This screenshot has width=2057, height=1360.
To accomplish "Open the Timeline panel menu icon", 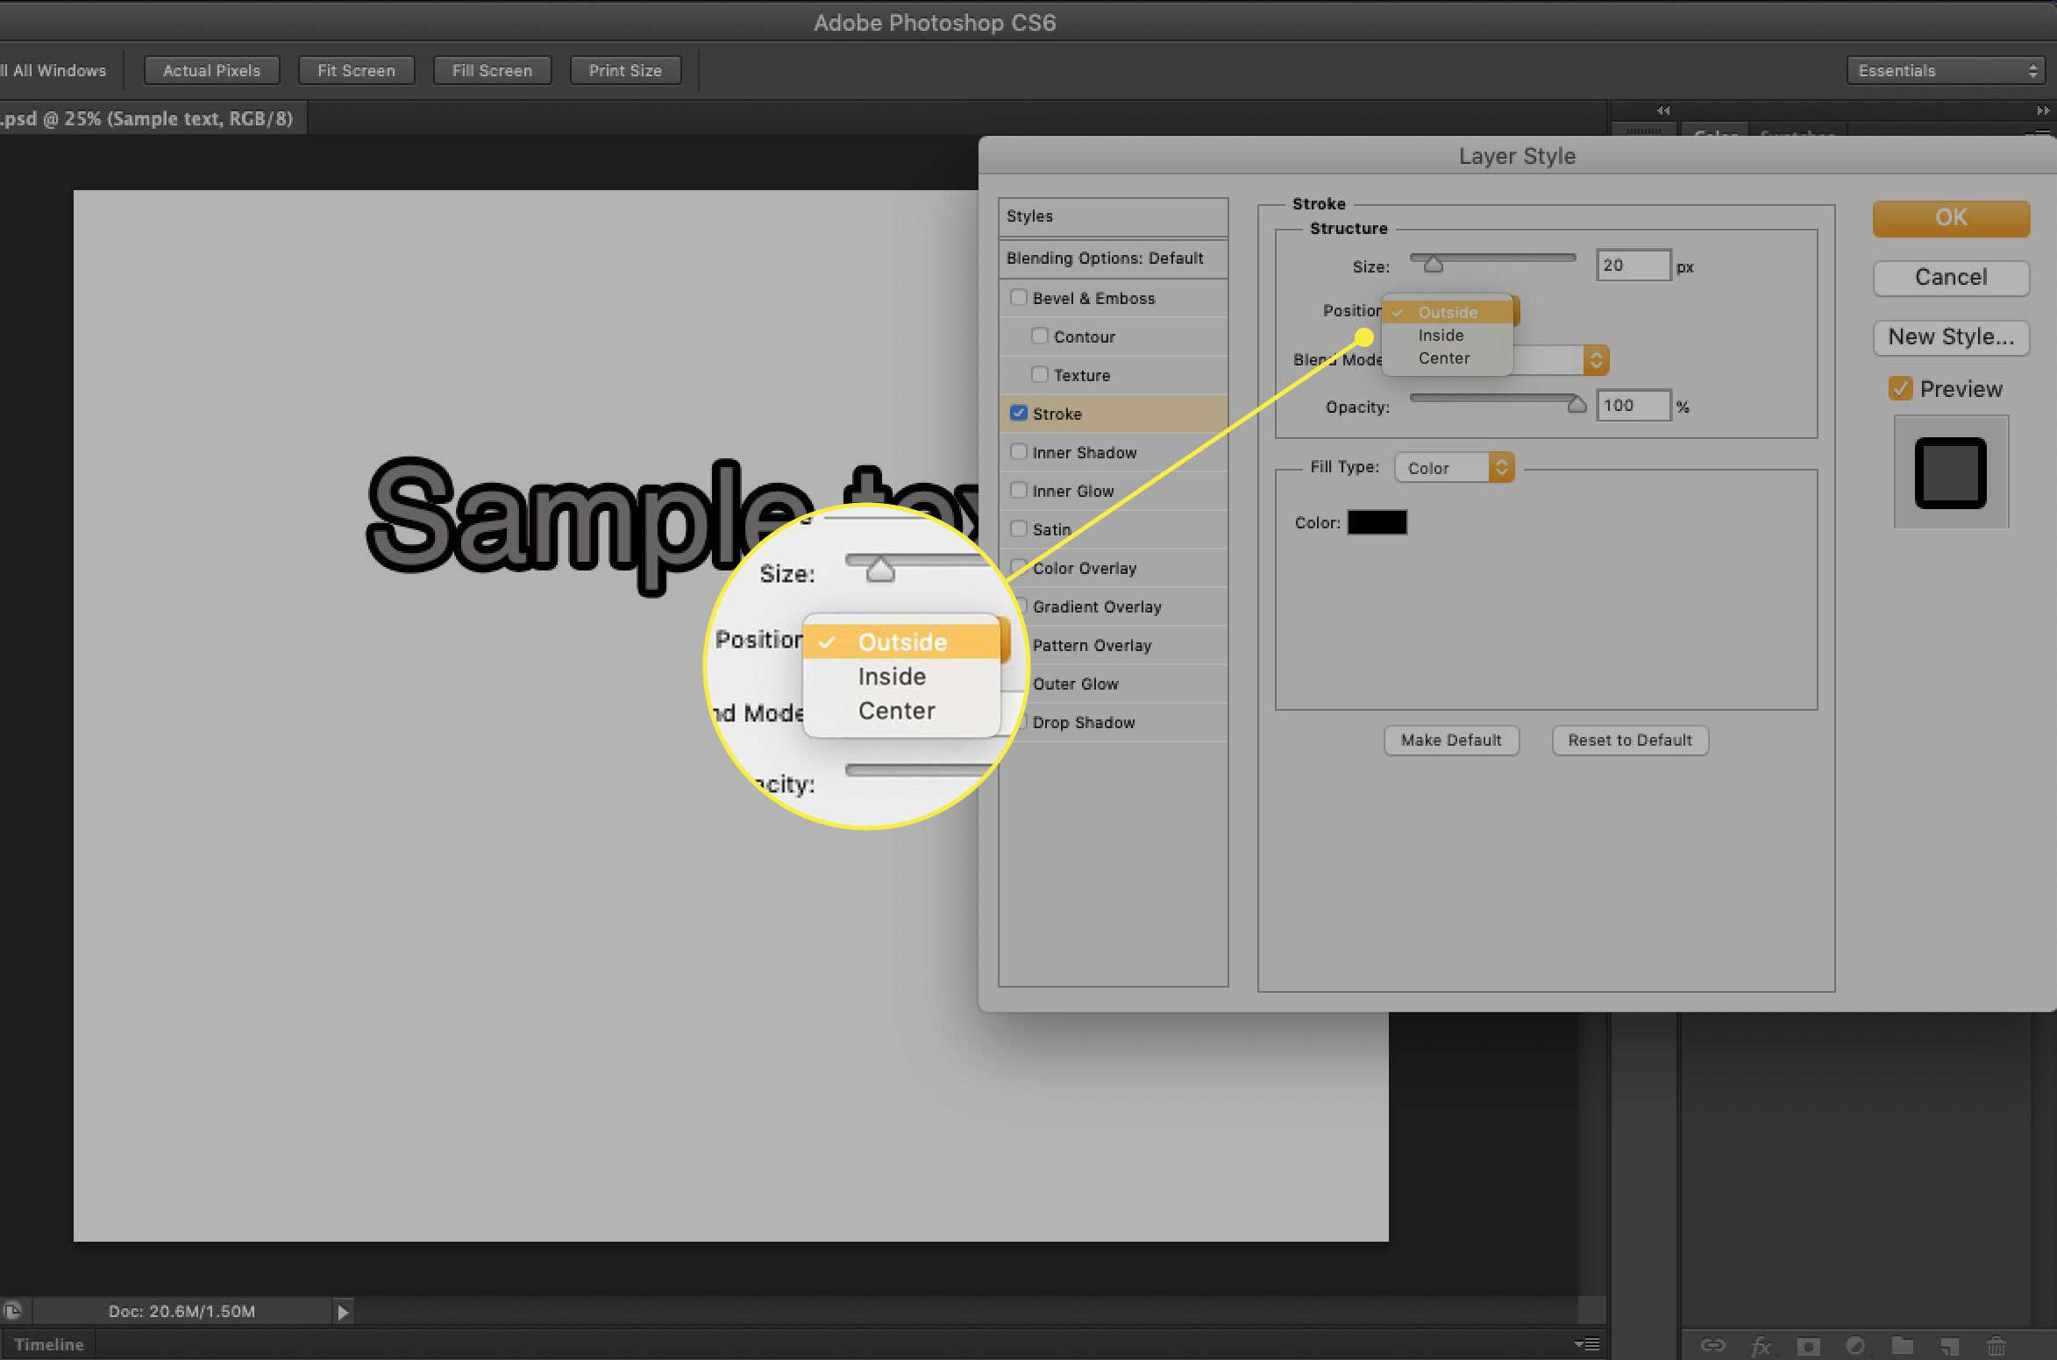I will click(x=1586, y=1343).
